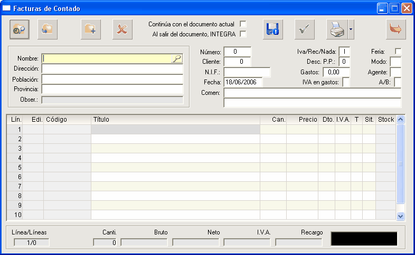Viewport: 415px width, 255px height.
Task: Click the grid scroll up arrow
Action: pyautogui.click(x=400, y=120)
